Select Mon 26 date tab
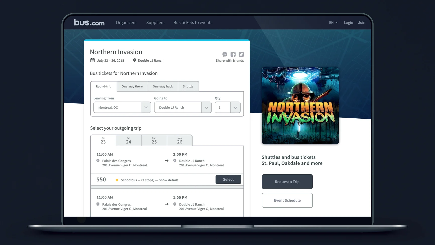The height and width of the screenshot is (245, 435). click(180, 140)
